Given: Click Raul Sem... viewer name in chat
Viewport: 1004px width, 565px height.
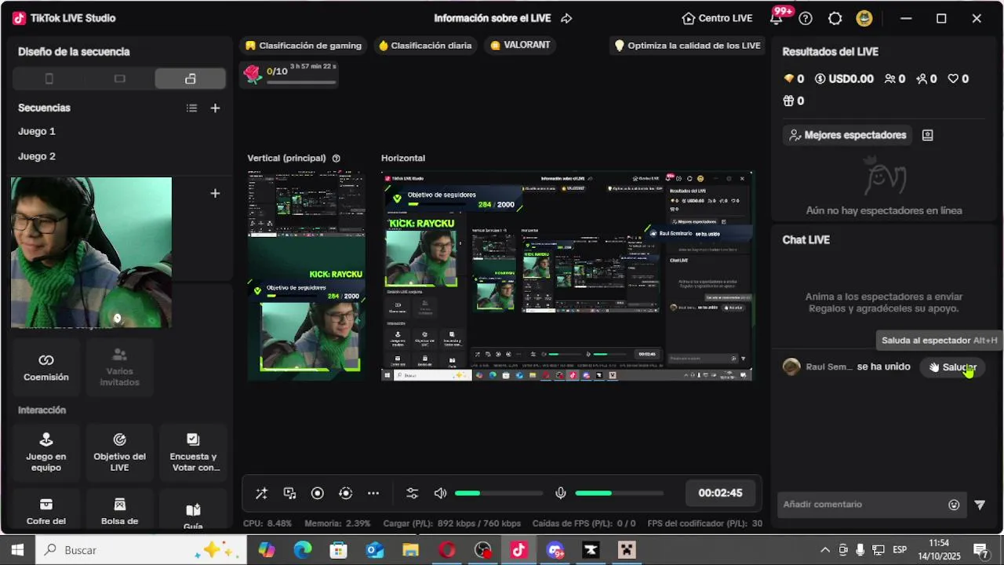Looking at the screenshot, I should [829, 367].
